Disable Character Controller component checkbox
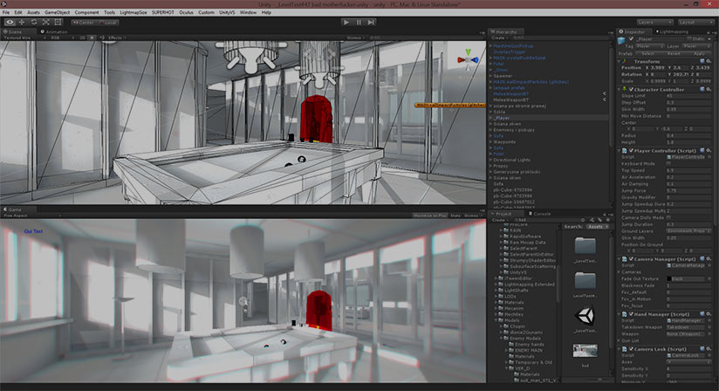Image resolution: width=719 pixels, height=391 pixels. coord(632,89)
